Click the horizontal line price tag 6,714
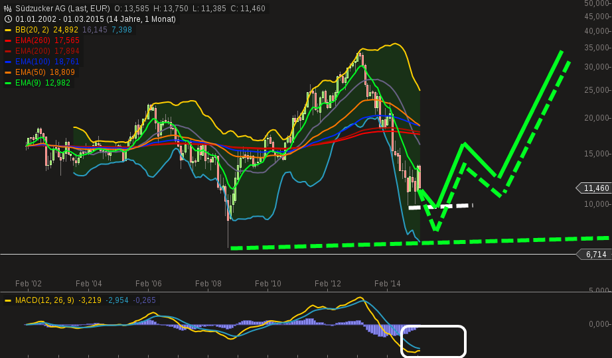Image resolution: width=612 pixels, height=358 pixels. point(593,255)
